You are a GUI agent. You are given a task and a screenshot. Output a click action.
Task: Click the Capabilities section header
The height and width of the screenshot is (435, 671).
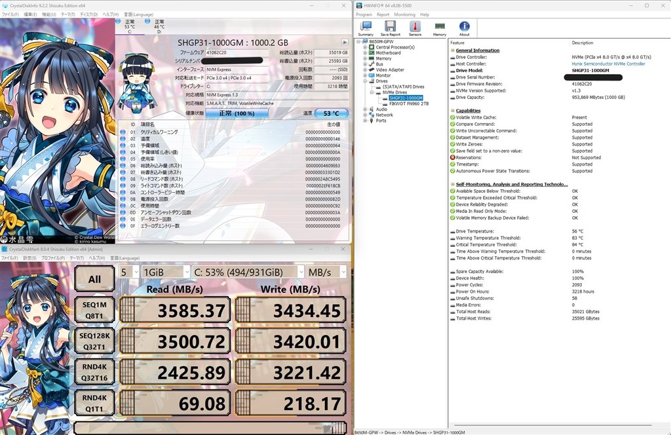(x=468, y=111)
